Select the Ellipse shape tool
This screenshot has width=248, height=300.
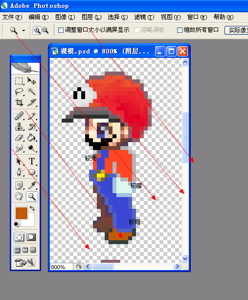(31, 172)
